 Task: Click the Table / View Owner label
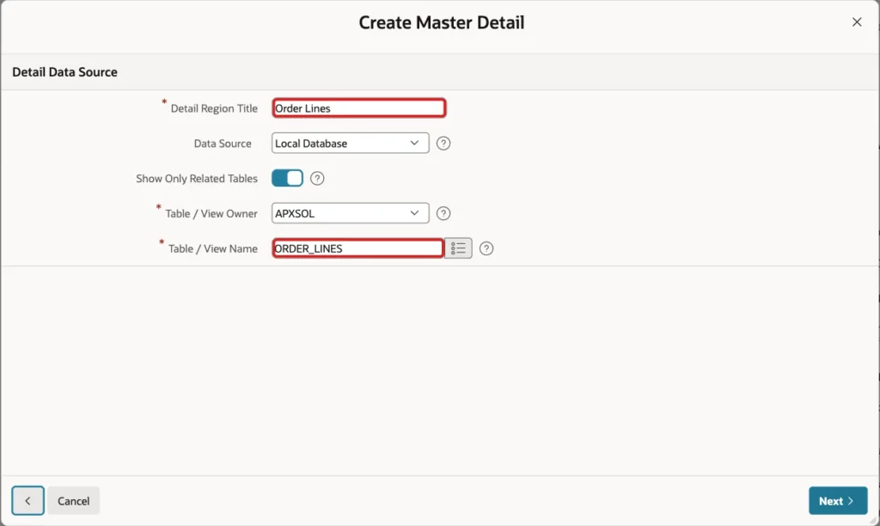pos(211,213)
